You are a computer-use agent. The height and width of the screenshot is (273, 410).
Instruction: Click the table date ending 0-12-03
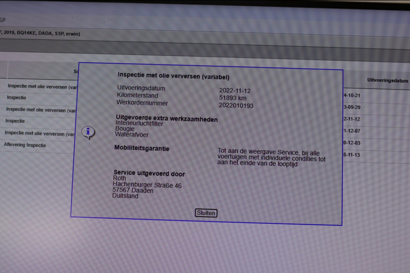351,143
